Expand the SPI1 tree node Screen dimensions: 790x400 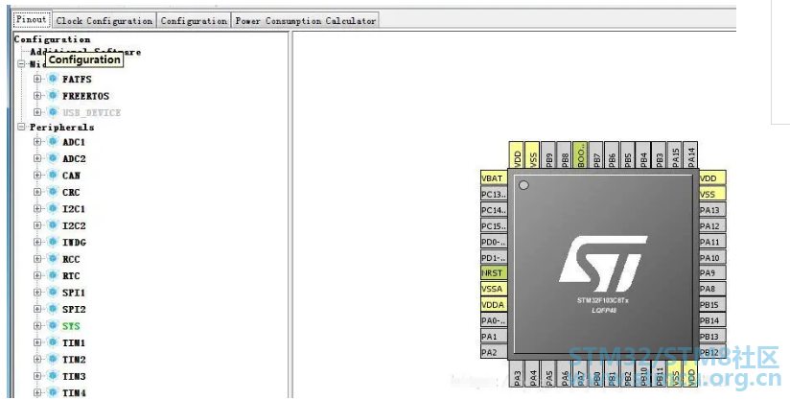(x=37, y=293)
